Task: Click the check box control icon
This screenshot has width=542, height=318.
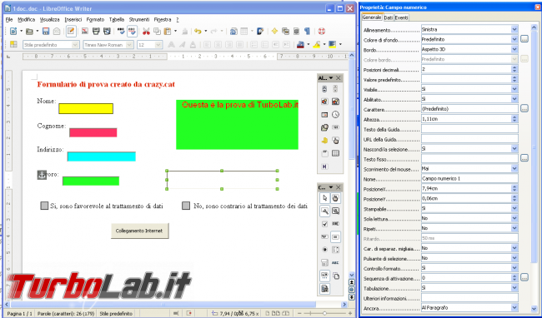Action: [324, 224]
